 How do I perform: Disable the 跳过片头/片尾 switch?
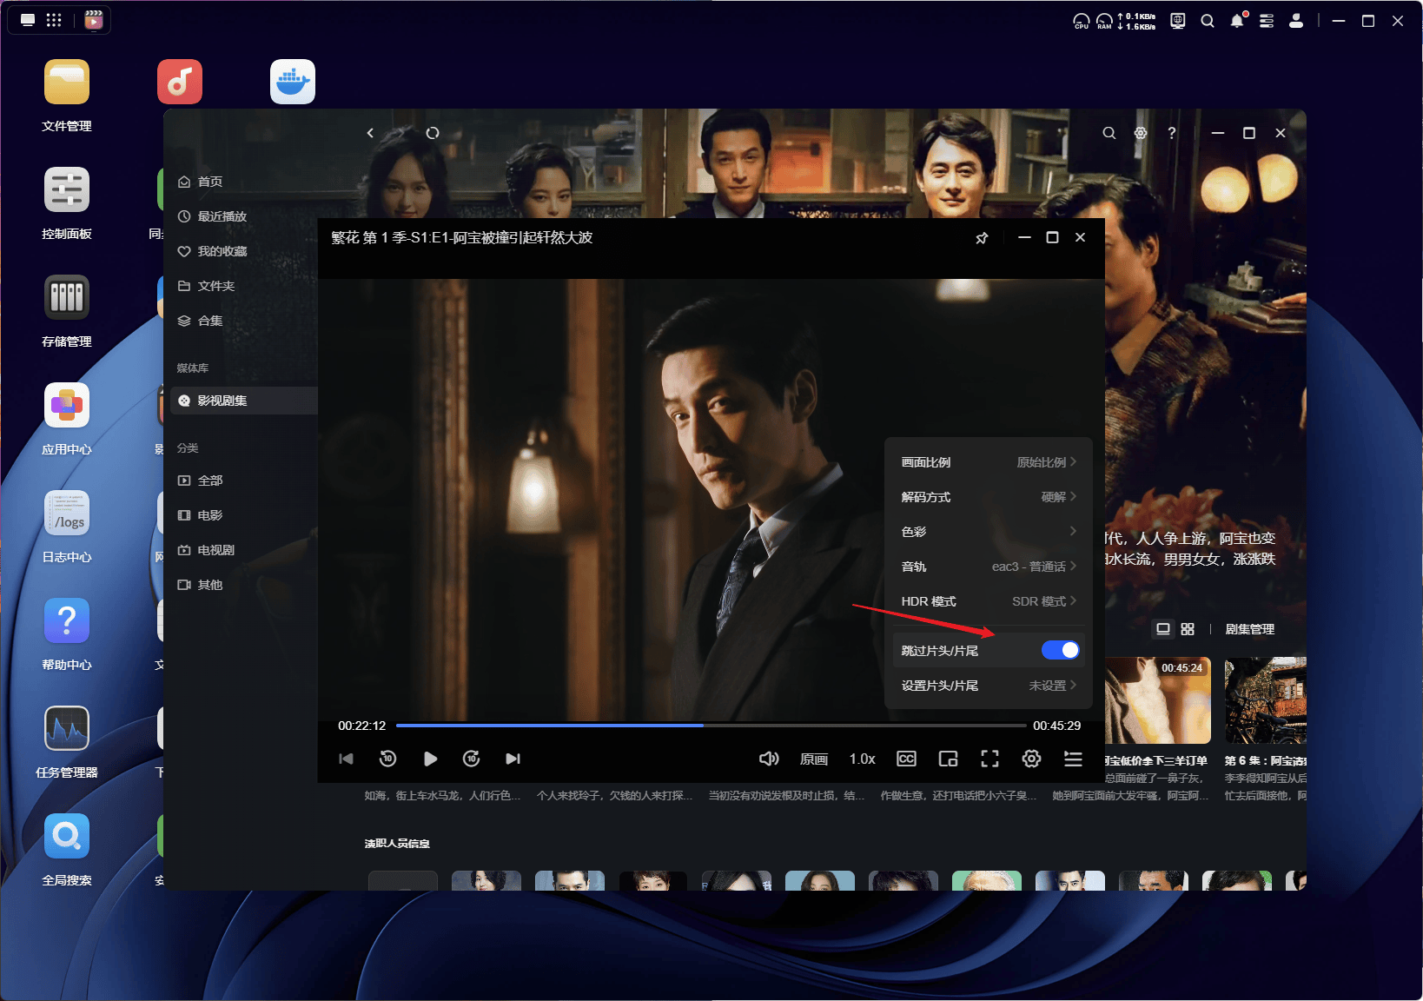pyautogui.click(x=1061, y=649)
